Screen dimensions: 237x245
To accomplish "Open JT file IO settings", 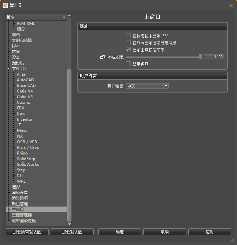I will click(x=19, y=125).
